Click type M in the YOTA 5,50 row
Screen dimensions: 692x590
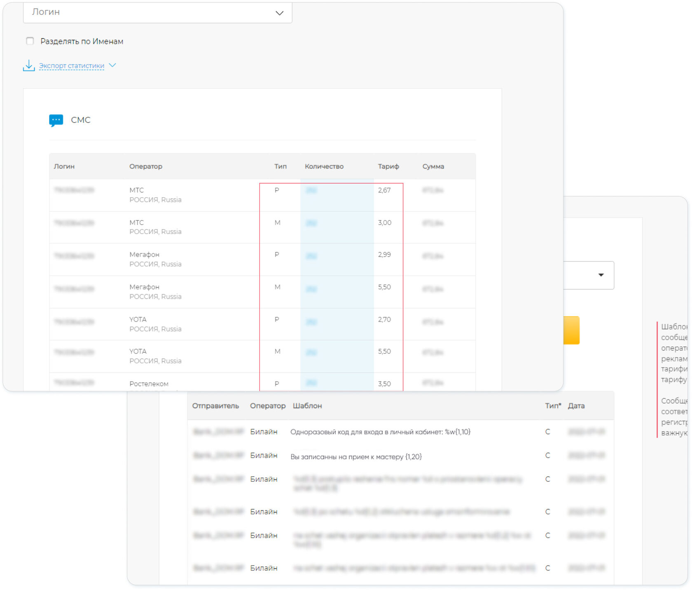click(x=278, y=351)
